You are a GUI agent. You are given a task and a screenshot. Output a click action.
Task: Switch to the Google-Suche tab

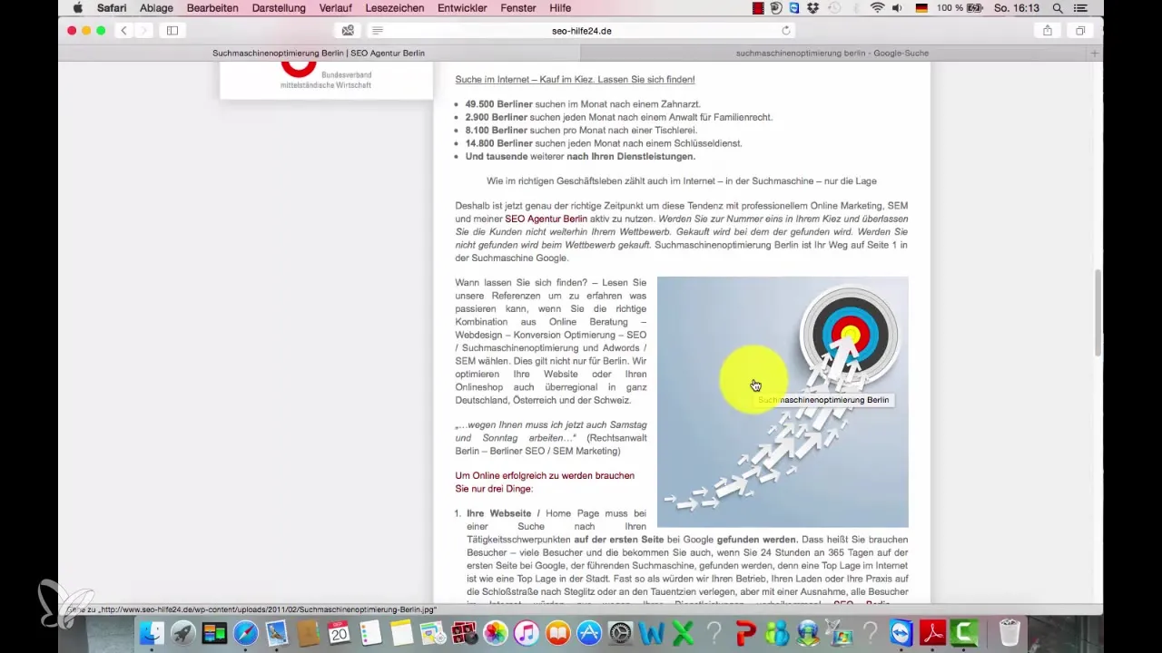[x=832, y=54]
